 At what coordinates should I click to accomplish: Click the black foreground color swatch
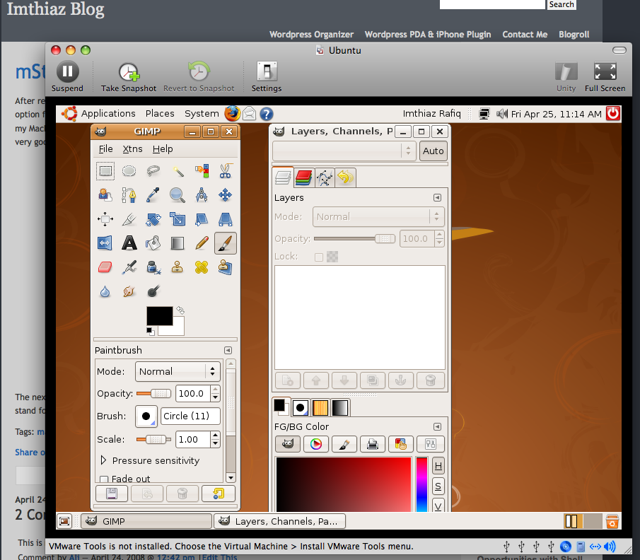pyautogui.click(x=159, y=316)
